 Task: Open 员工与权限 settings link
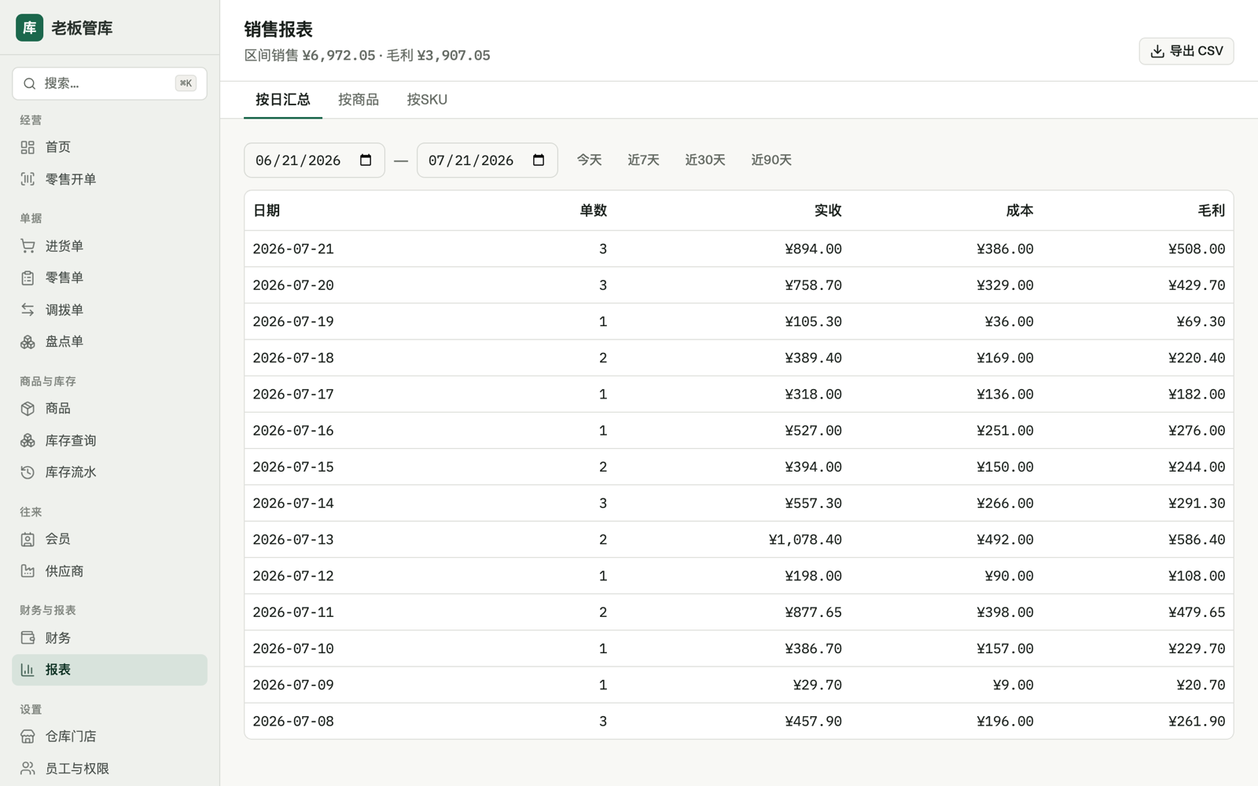[x=109, y=769]
